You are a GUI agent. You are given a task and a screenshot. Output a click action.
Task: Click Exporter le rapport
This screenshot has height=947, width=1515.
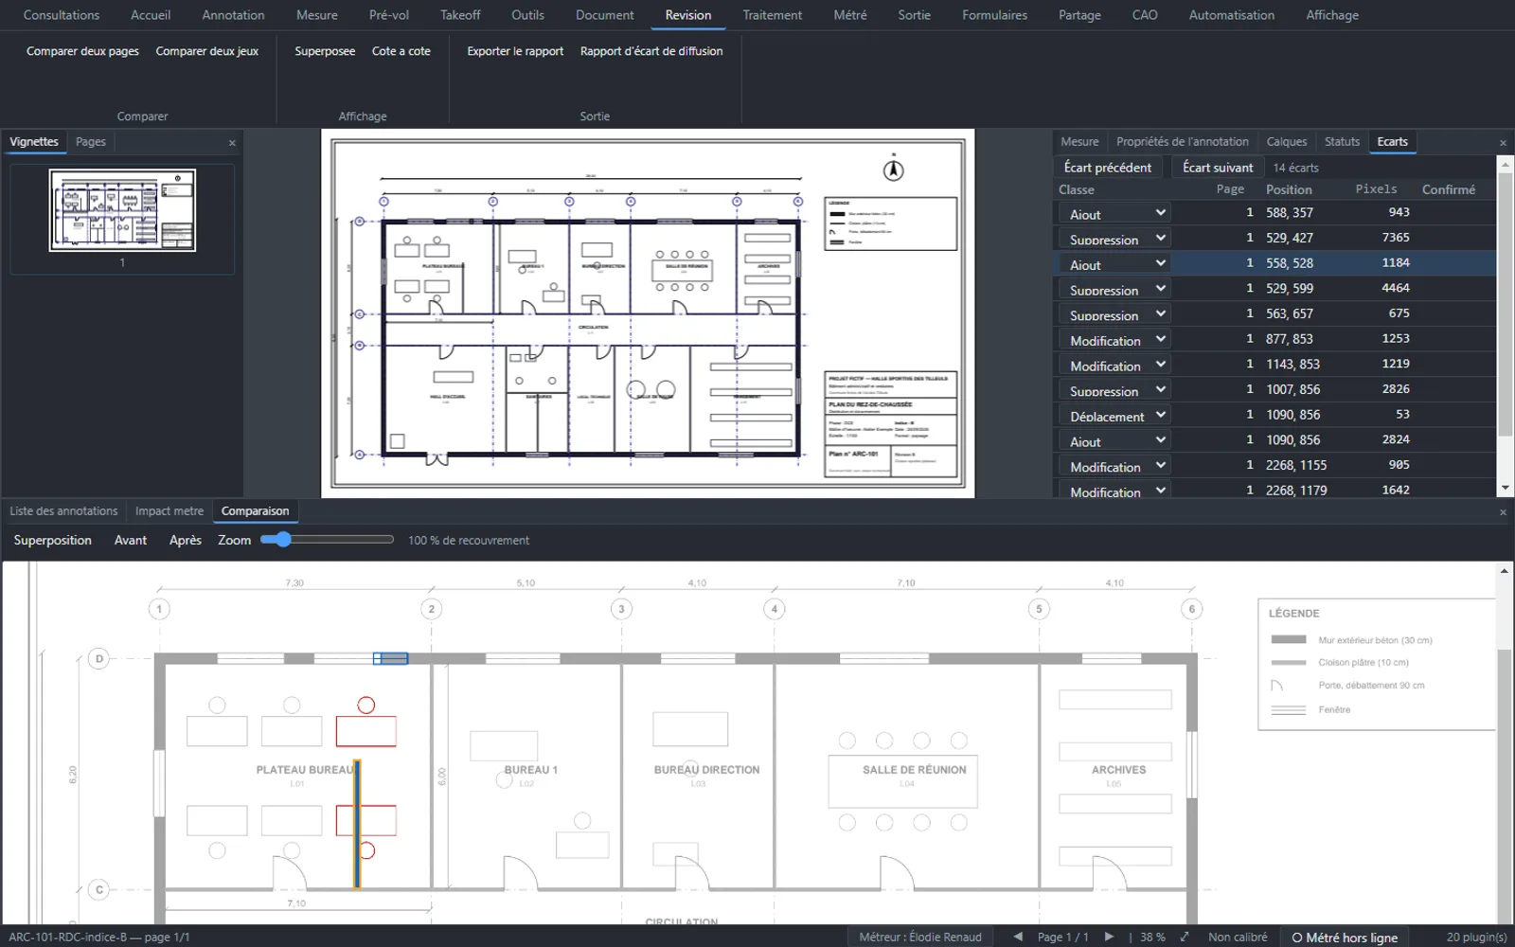515,51
